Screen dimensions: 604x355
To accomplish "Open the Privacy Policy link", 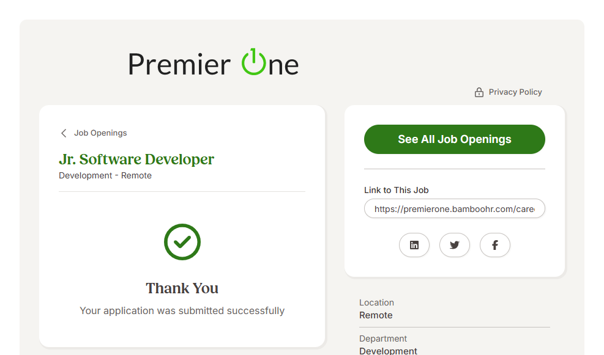I will (x=515, y=92).
